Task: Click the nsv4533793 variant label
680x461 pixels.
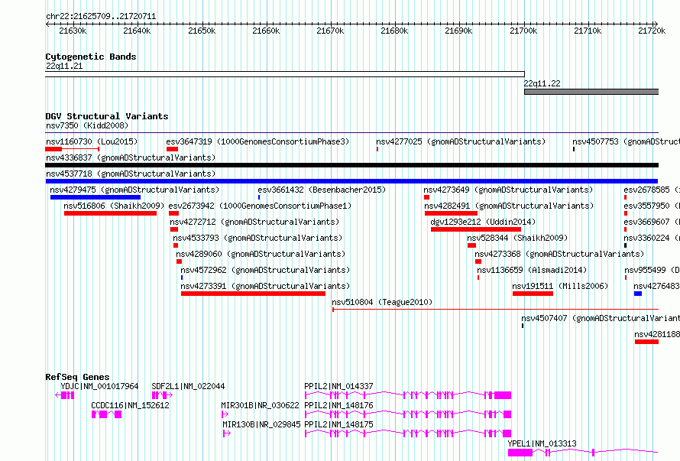Action: [257, 238]
